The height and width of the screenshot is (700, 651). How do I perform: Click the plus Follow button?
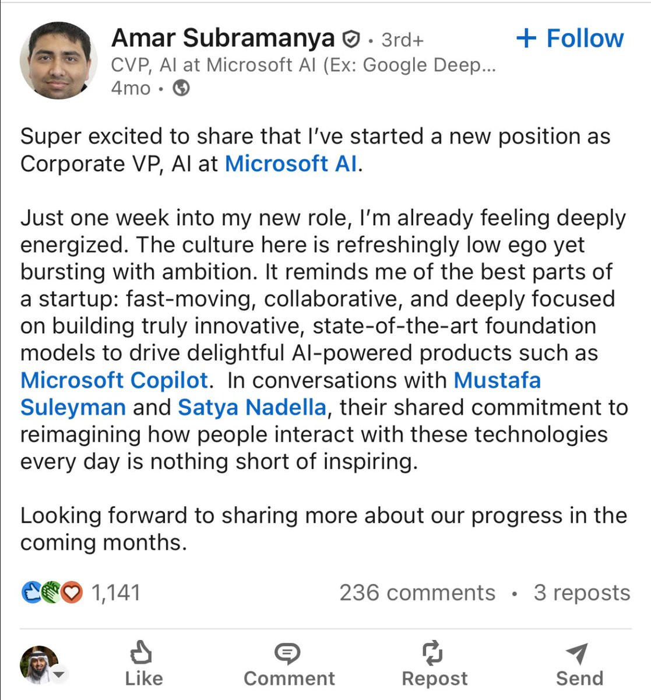coord(569,38)
